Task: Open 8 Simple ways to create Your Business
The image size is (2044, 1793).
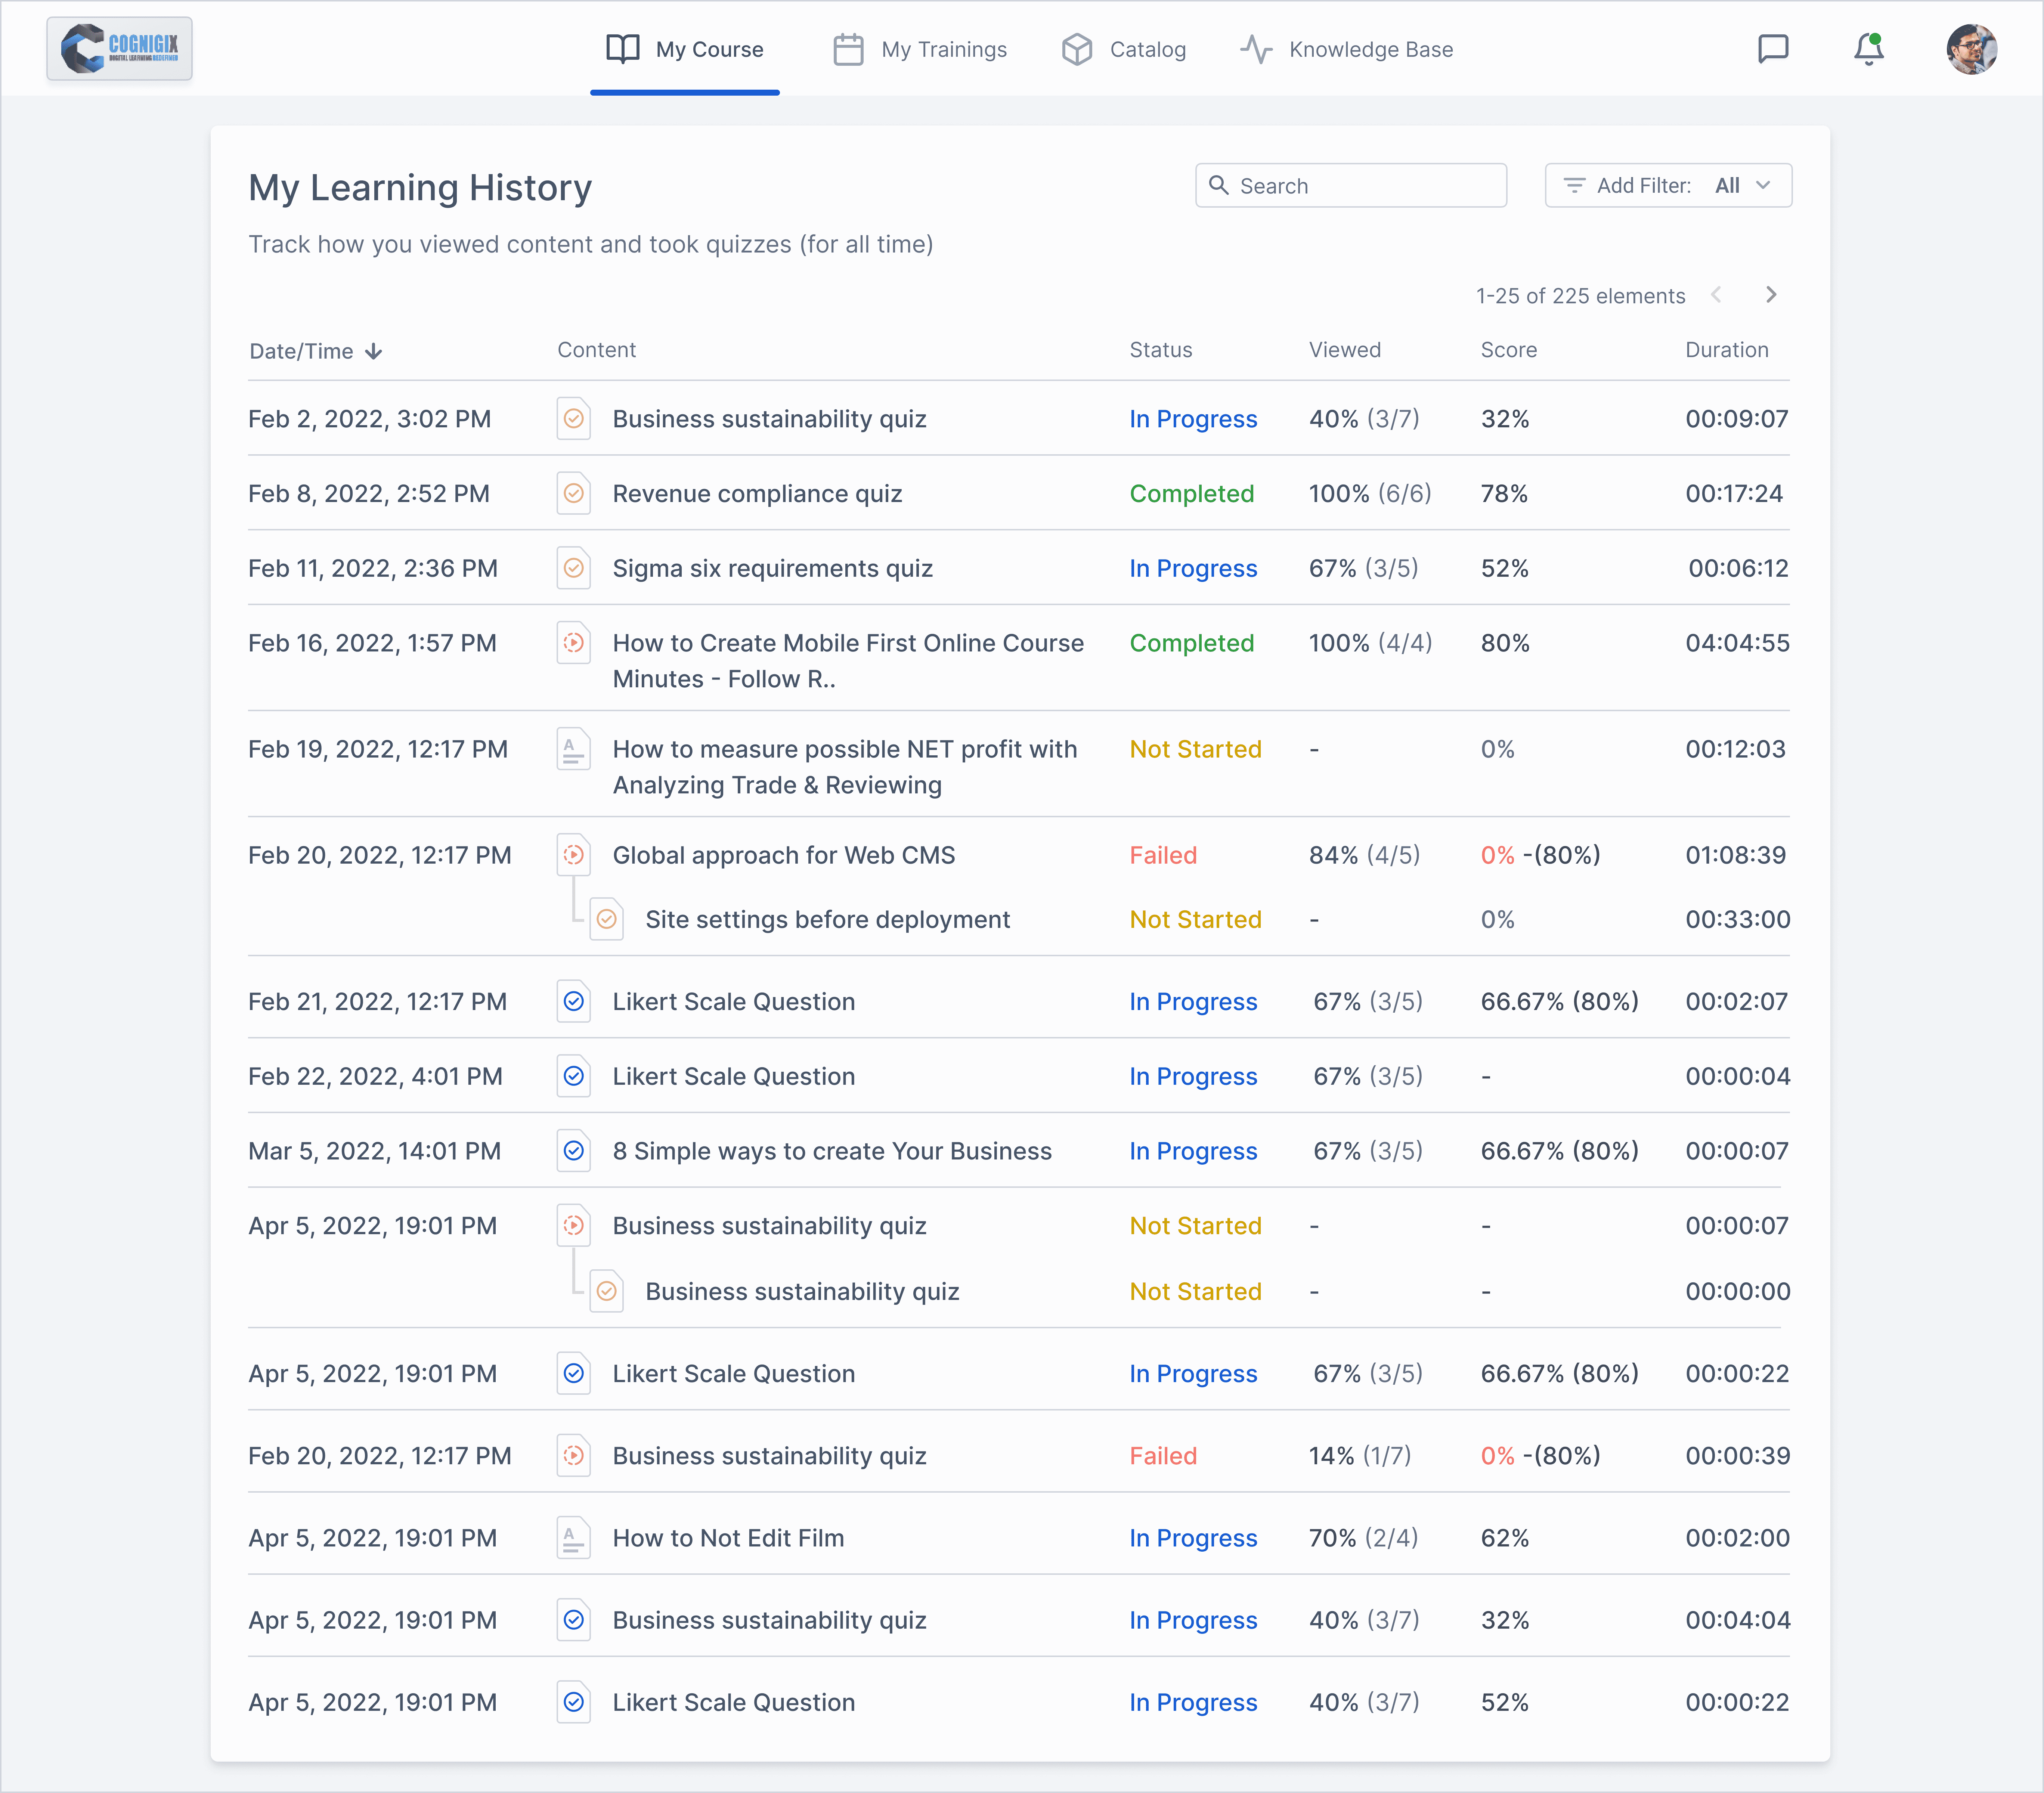Action: (832, 1151)
